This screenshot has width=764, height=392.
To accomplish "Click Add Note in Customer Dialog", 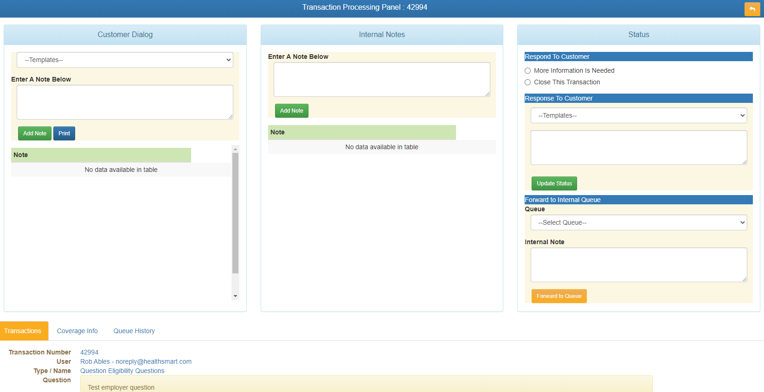I will 35,133.
